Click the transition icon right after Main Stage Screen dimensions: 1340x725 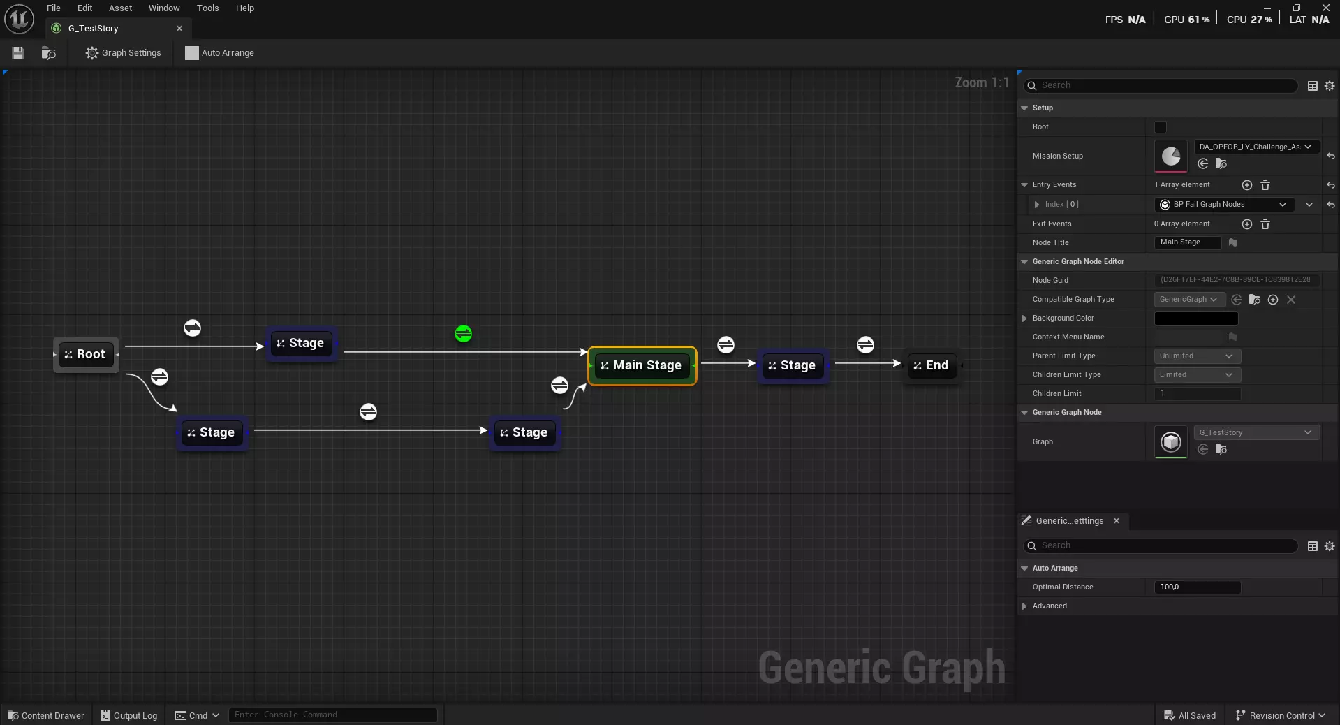(726, 345)
